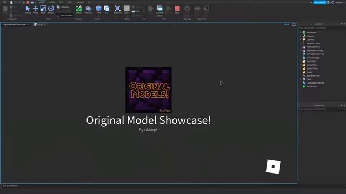Click the ServerScriptService icon
The width and height of the screenshot is (346, 194).
pos(304,54)
